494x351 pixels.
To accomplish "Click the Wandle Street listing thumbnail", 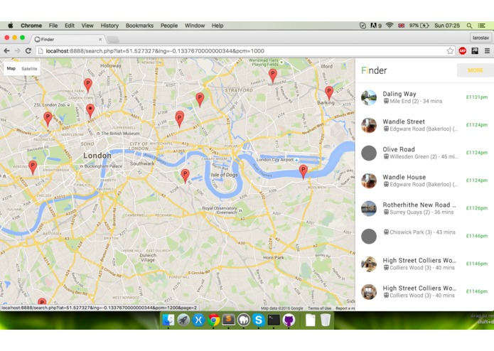I will [369, 125].
